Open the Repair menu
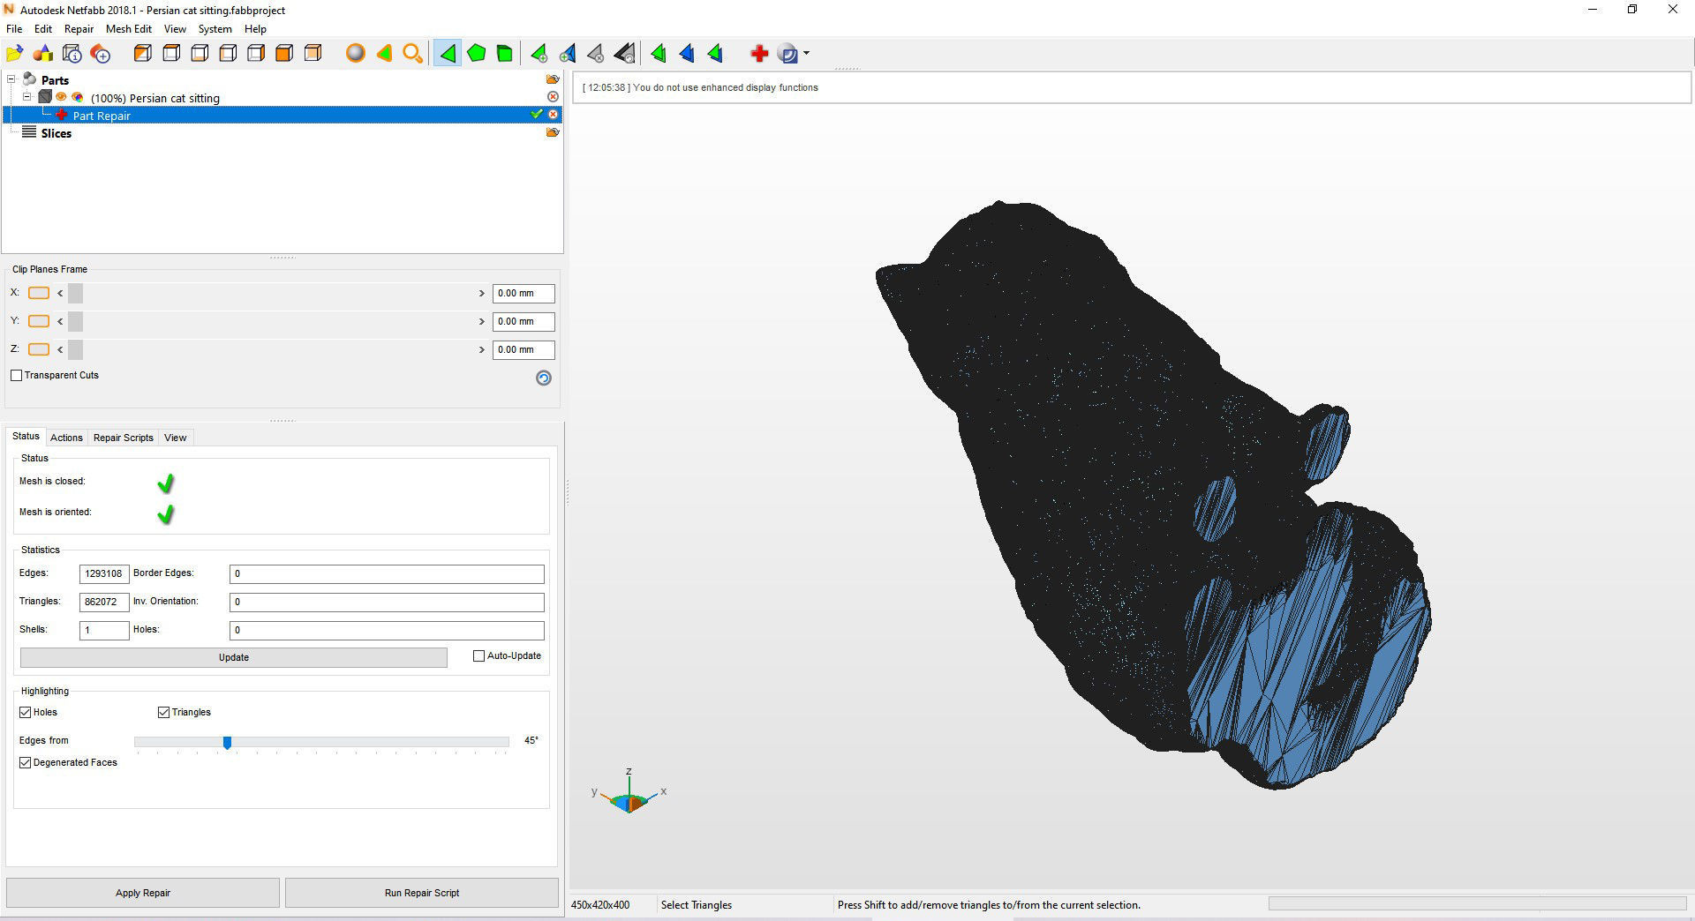 [x=79, y=29]
